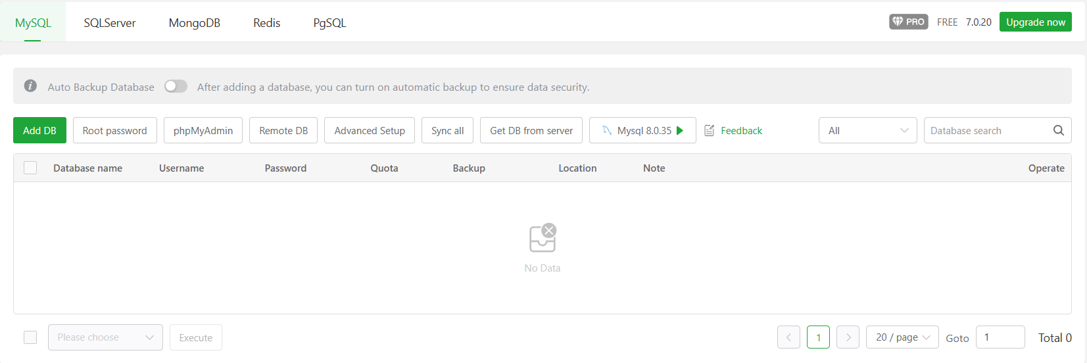Viewport: 1087px width, 363px height.
Task: Click the PRO diamond badge
Action: (908, 22)
